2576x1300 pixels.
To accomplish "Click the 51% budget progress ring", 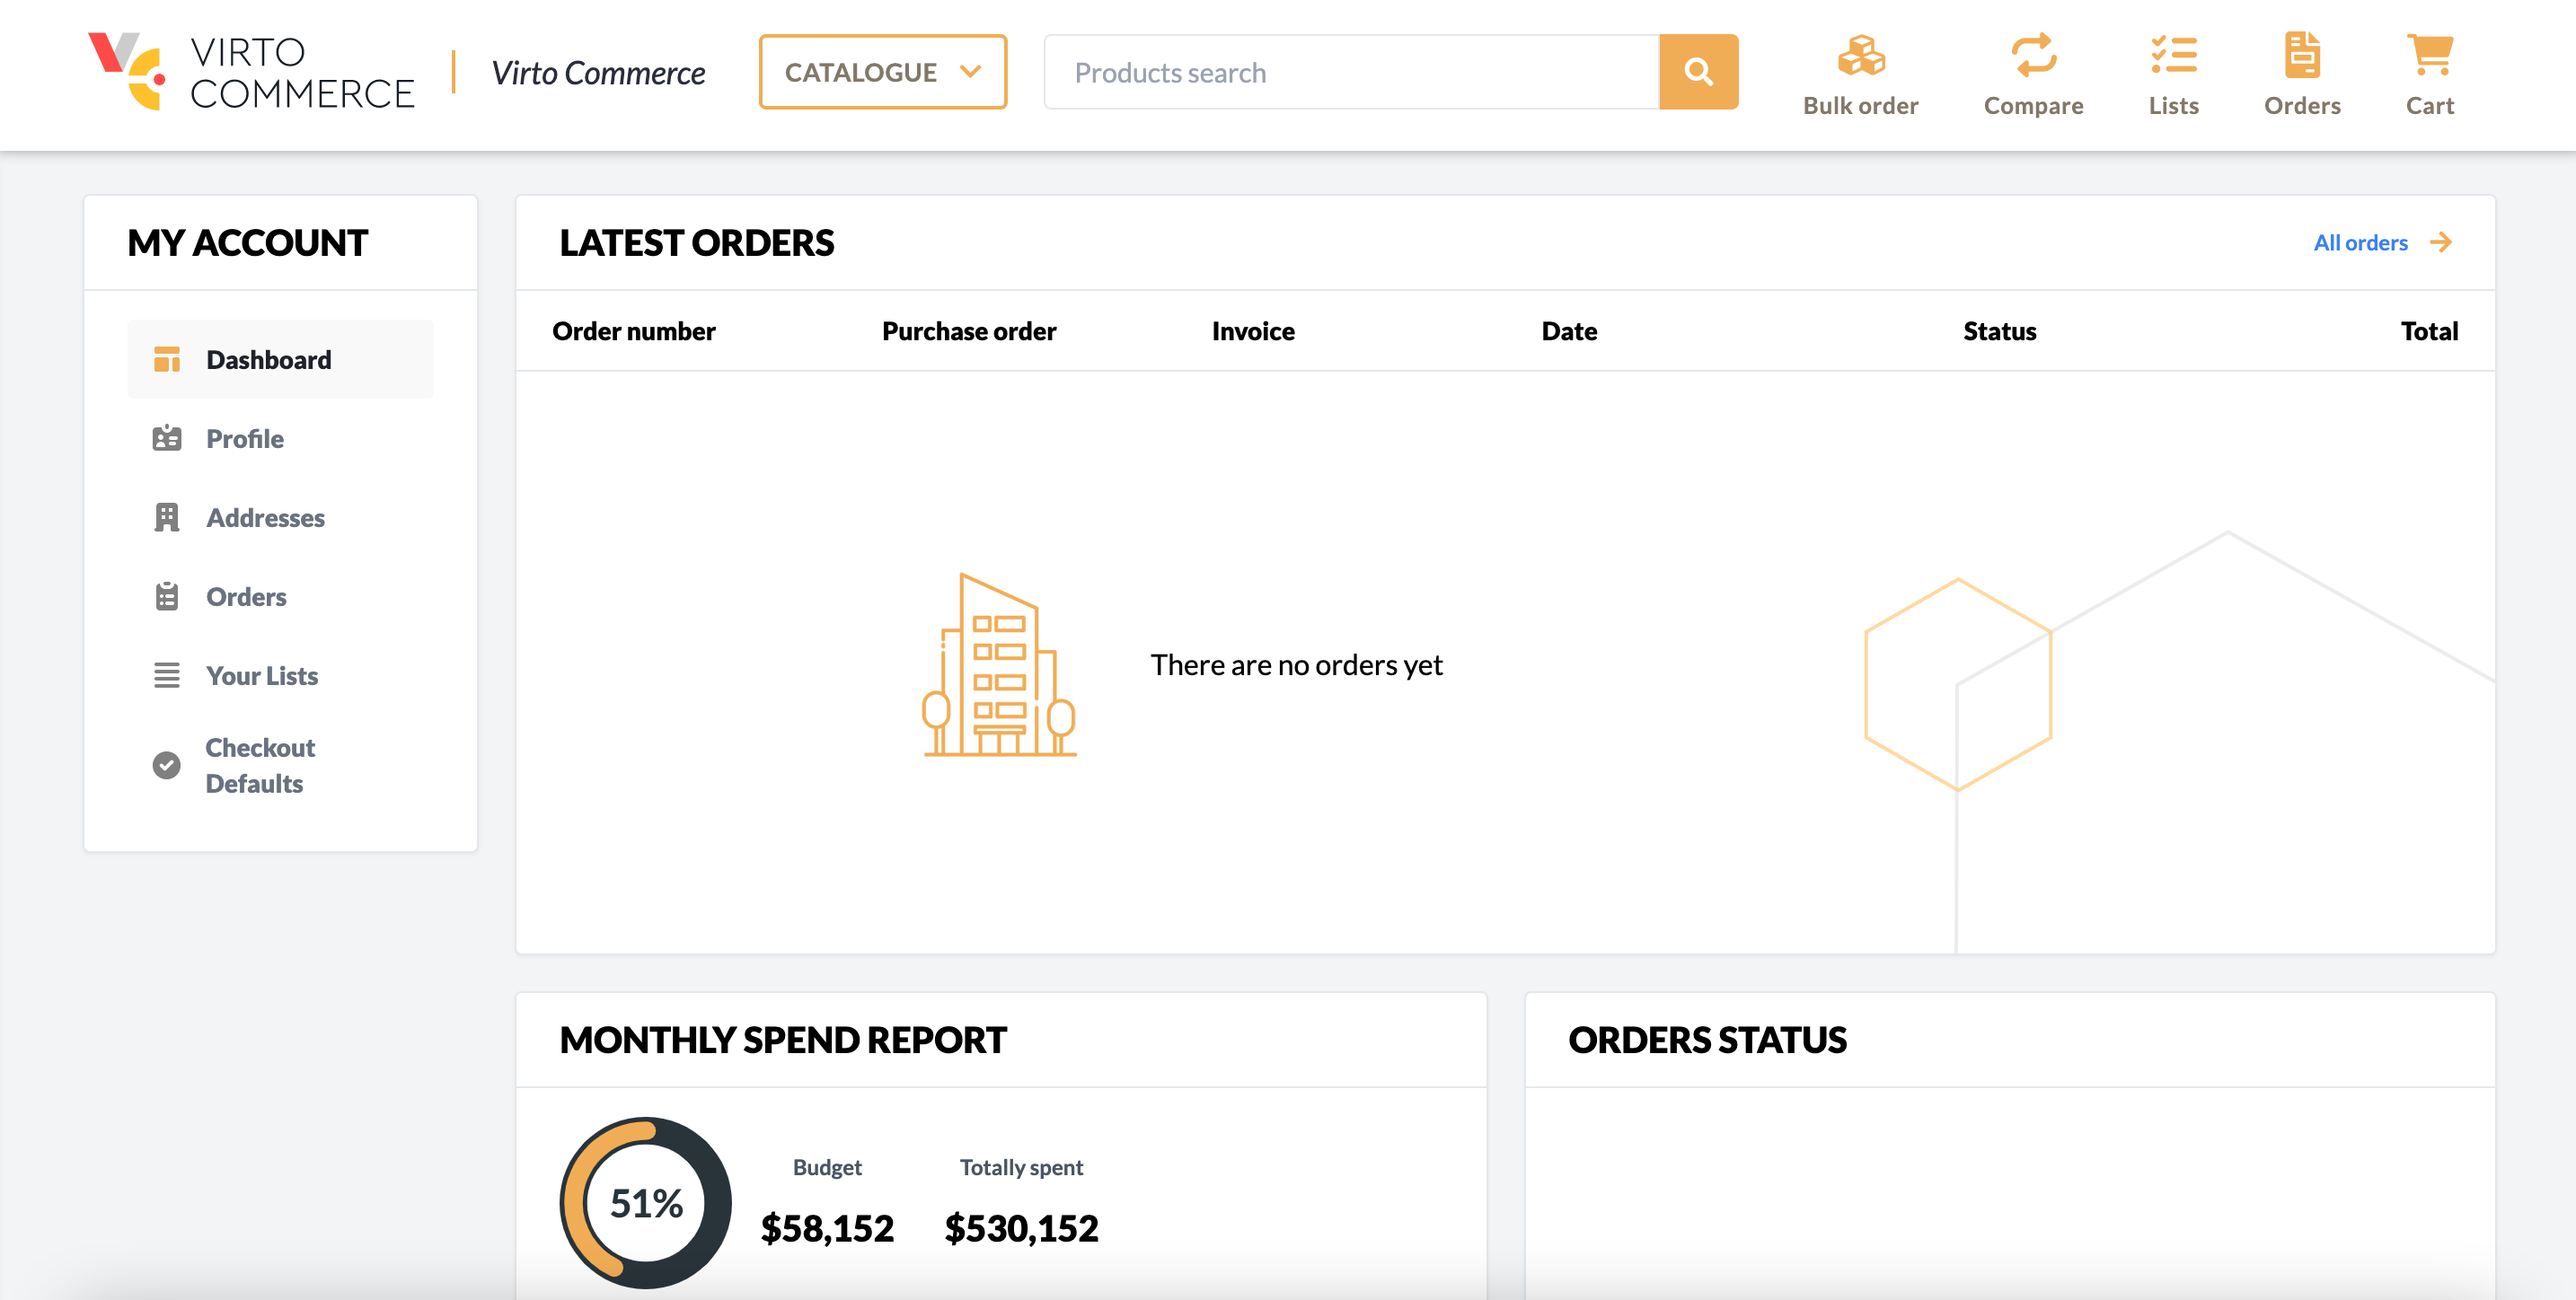I will coord(644,1202).
